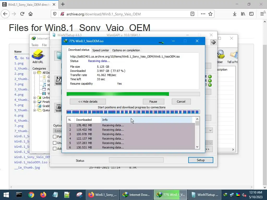Switch to Download status tab

coord(79,50)
